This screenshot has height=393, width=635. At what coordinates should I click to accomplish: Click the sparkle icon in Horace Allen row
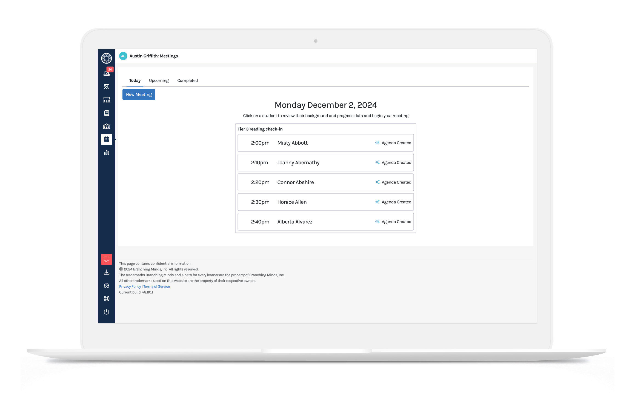[377, 202]
